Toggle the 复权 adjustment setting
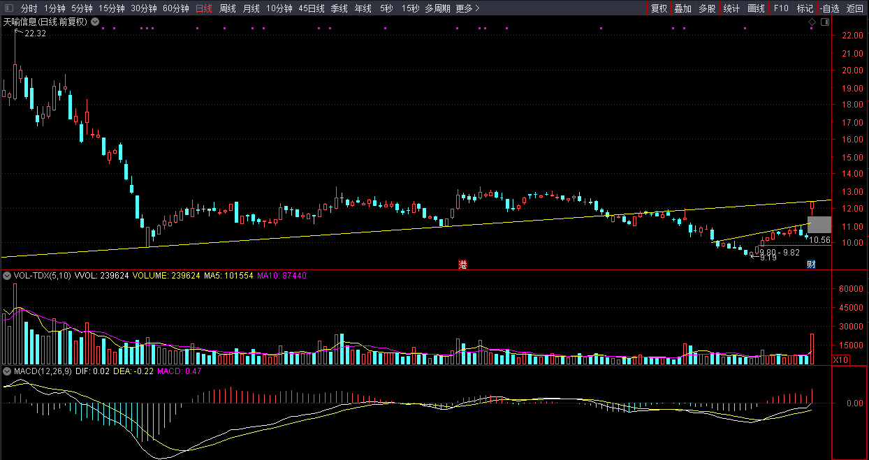 pos(659,8)
